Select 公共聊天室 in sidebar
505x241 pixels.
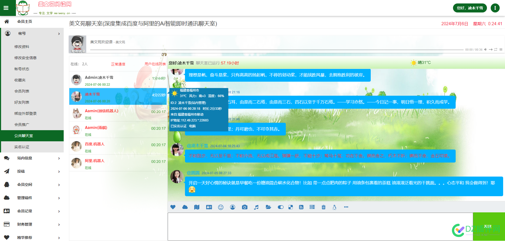click(32, 136)
